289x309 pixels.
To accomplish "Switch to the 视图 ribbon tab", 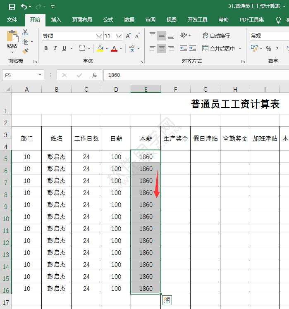I will (172, 20).
